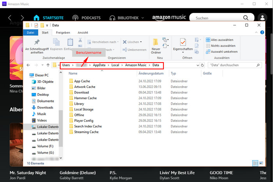Screen dimensions: 273x182
Task: Click the Kopieren icon in the ribbon
Action: click(x=56, y=42)
